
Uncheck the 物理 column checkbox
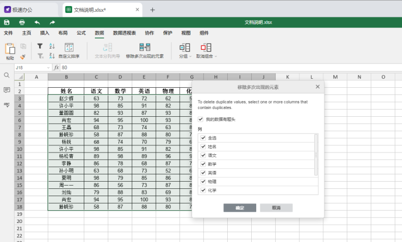(x=203, y=182)
